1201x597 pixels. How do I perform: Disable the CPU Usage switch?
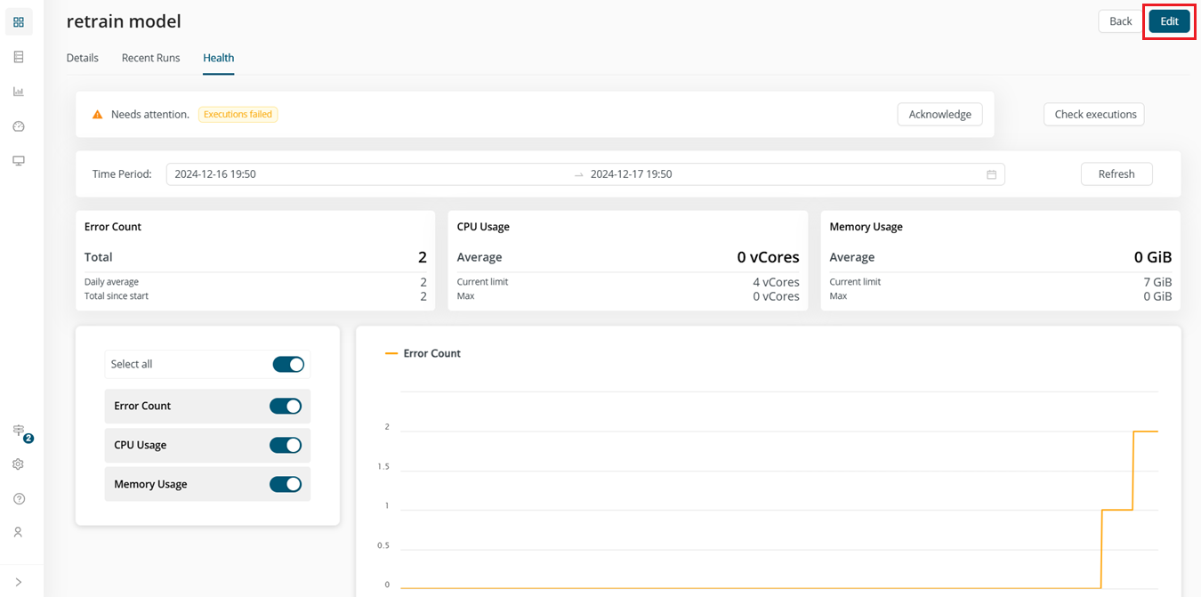click(286, 445)
